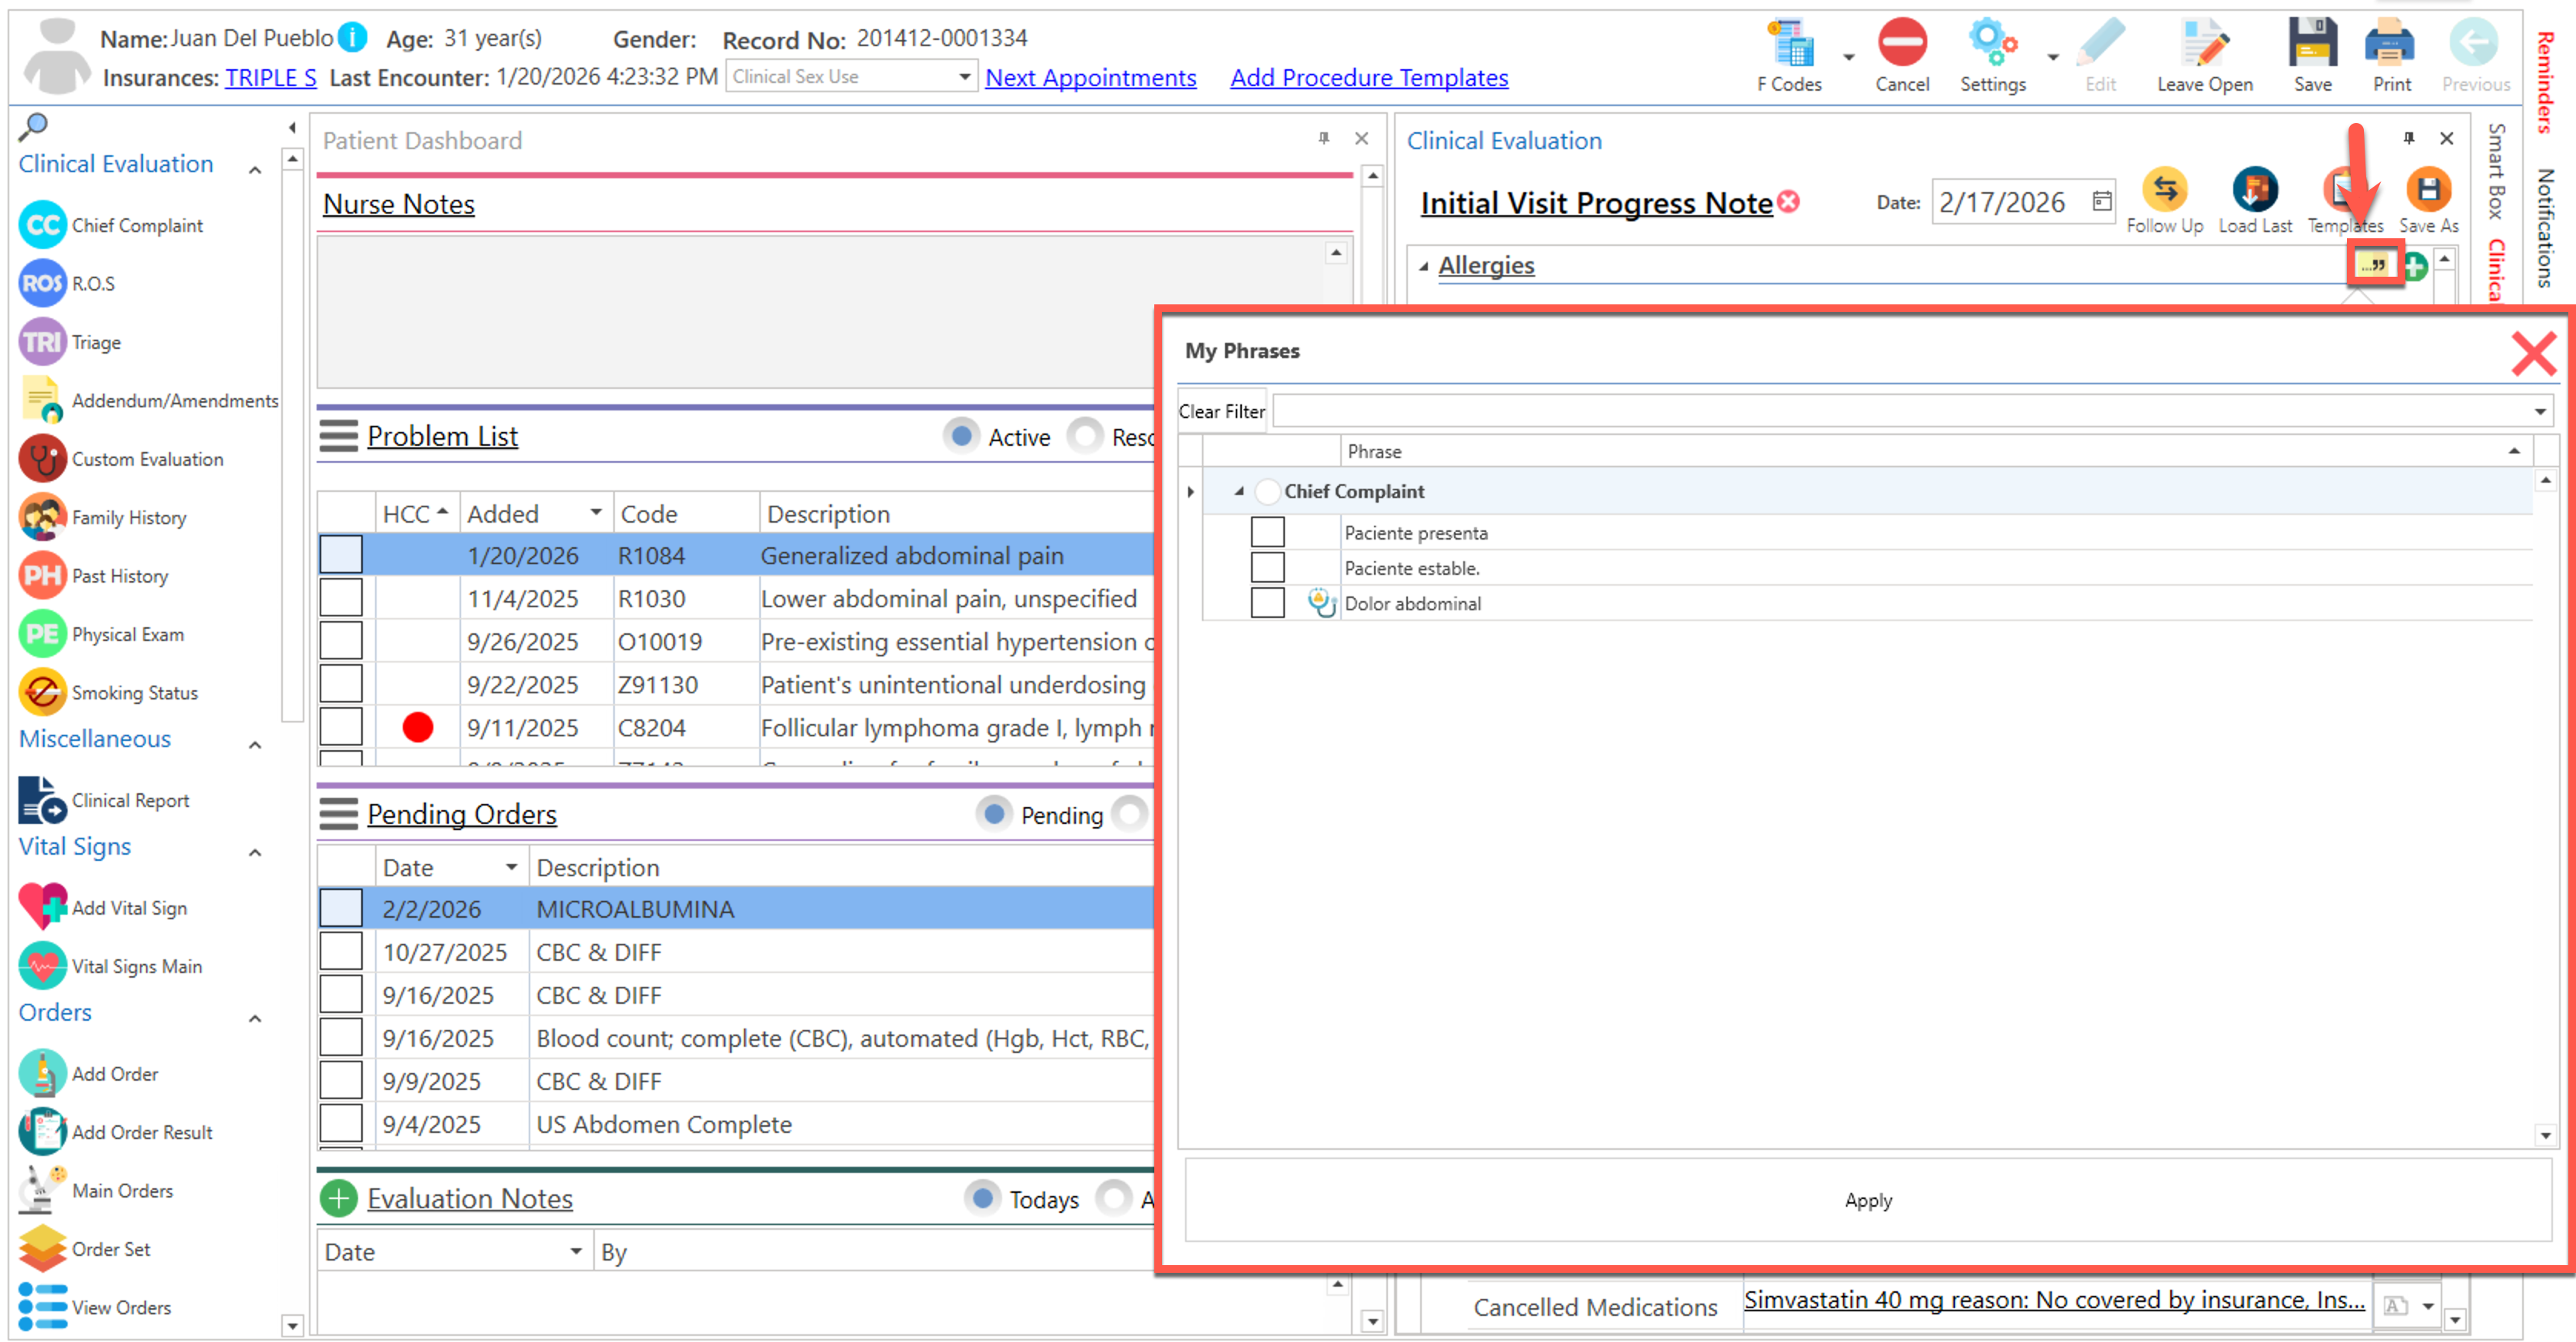The image size is (2576, 1342).
Task: Click the Next Appointments link
Action: click(1090, 77)
